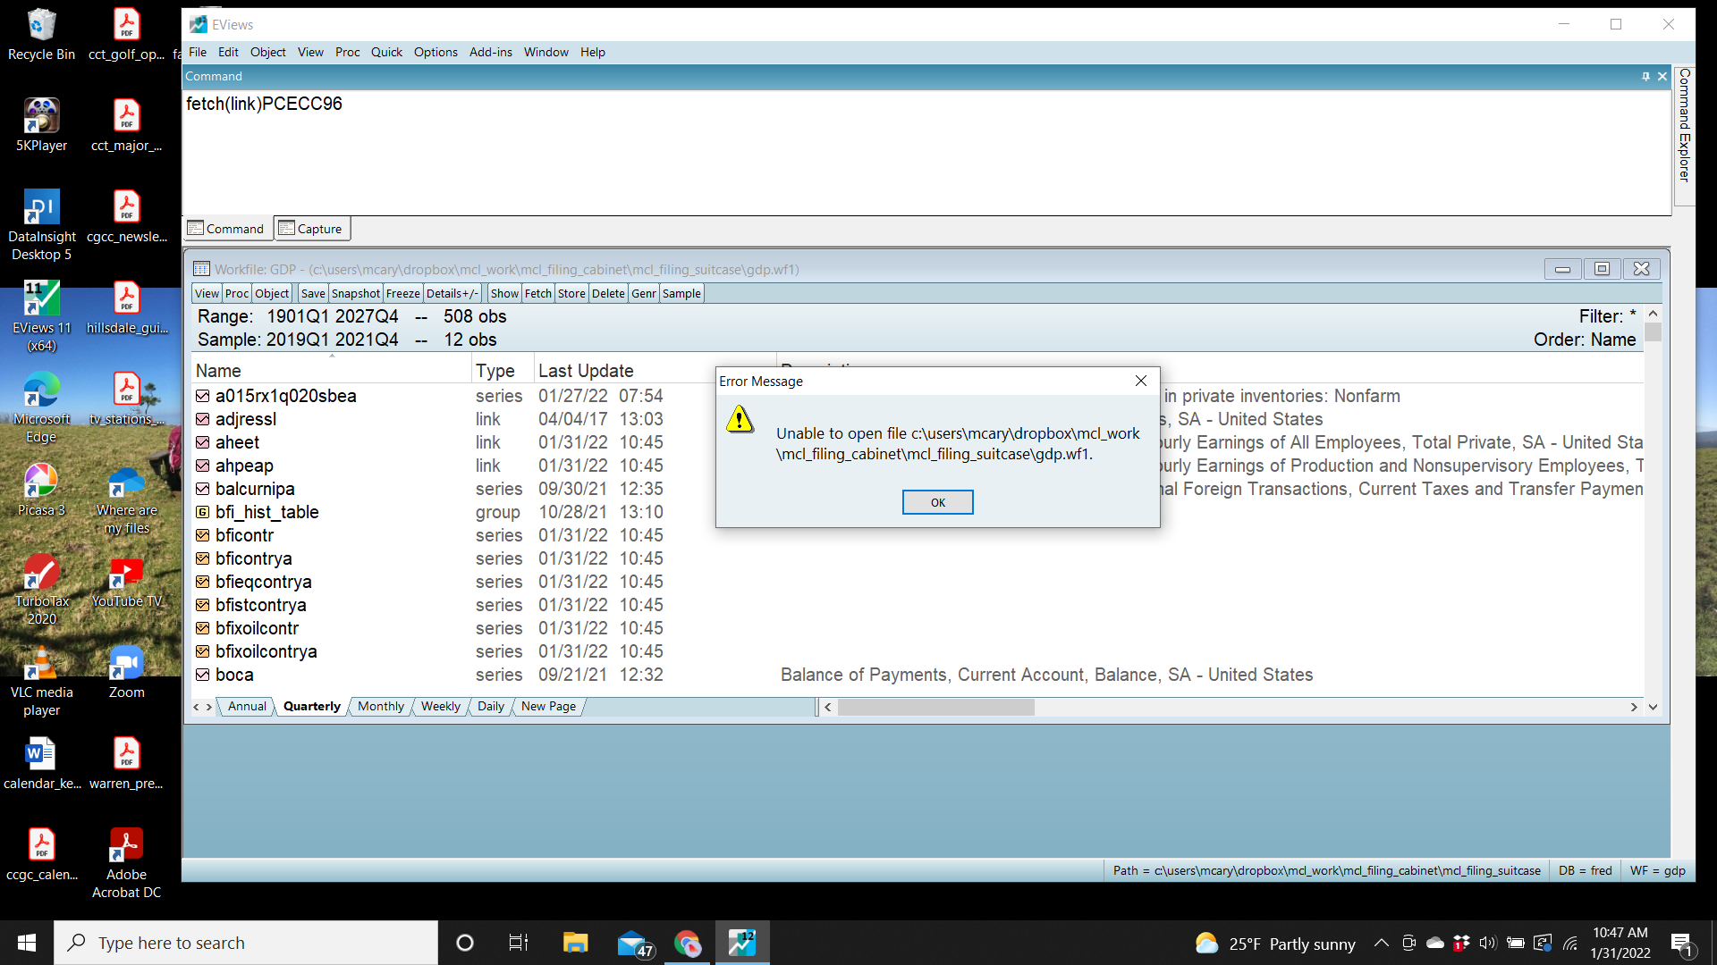Open the Quick menu
1717x965 pixels.
pyautogui.click(x=386, y=52)
